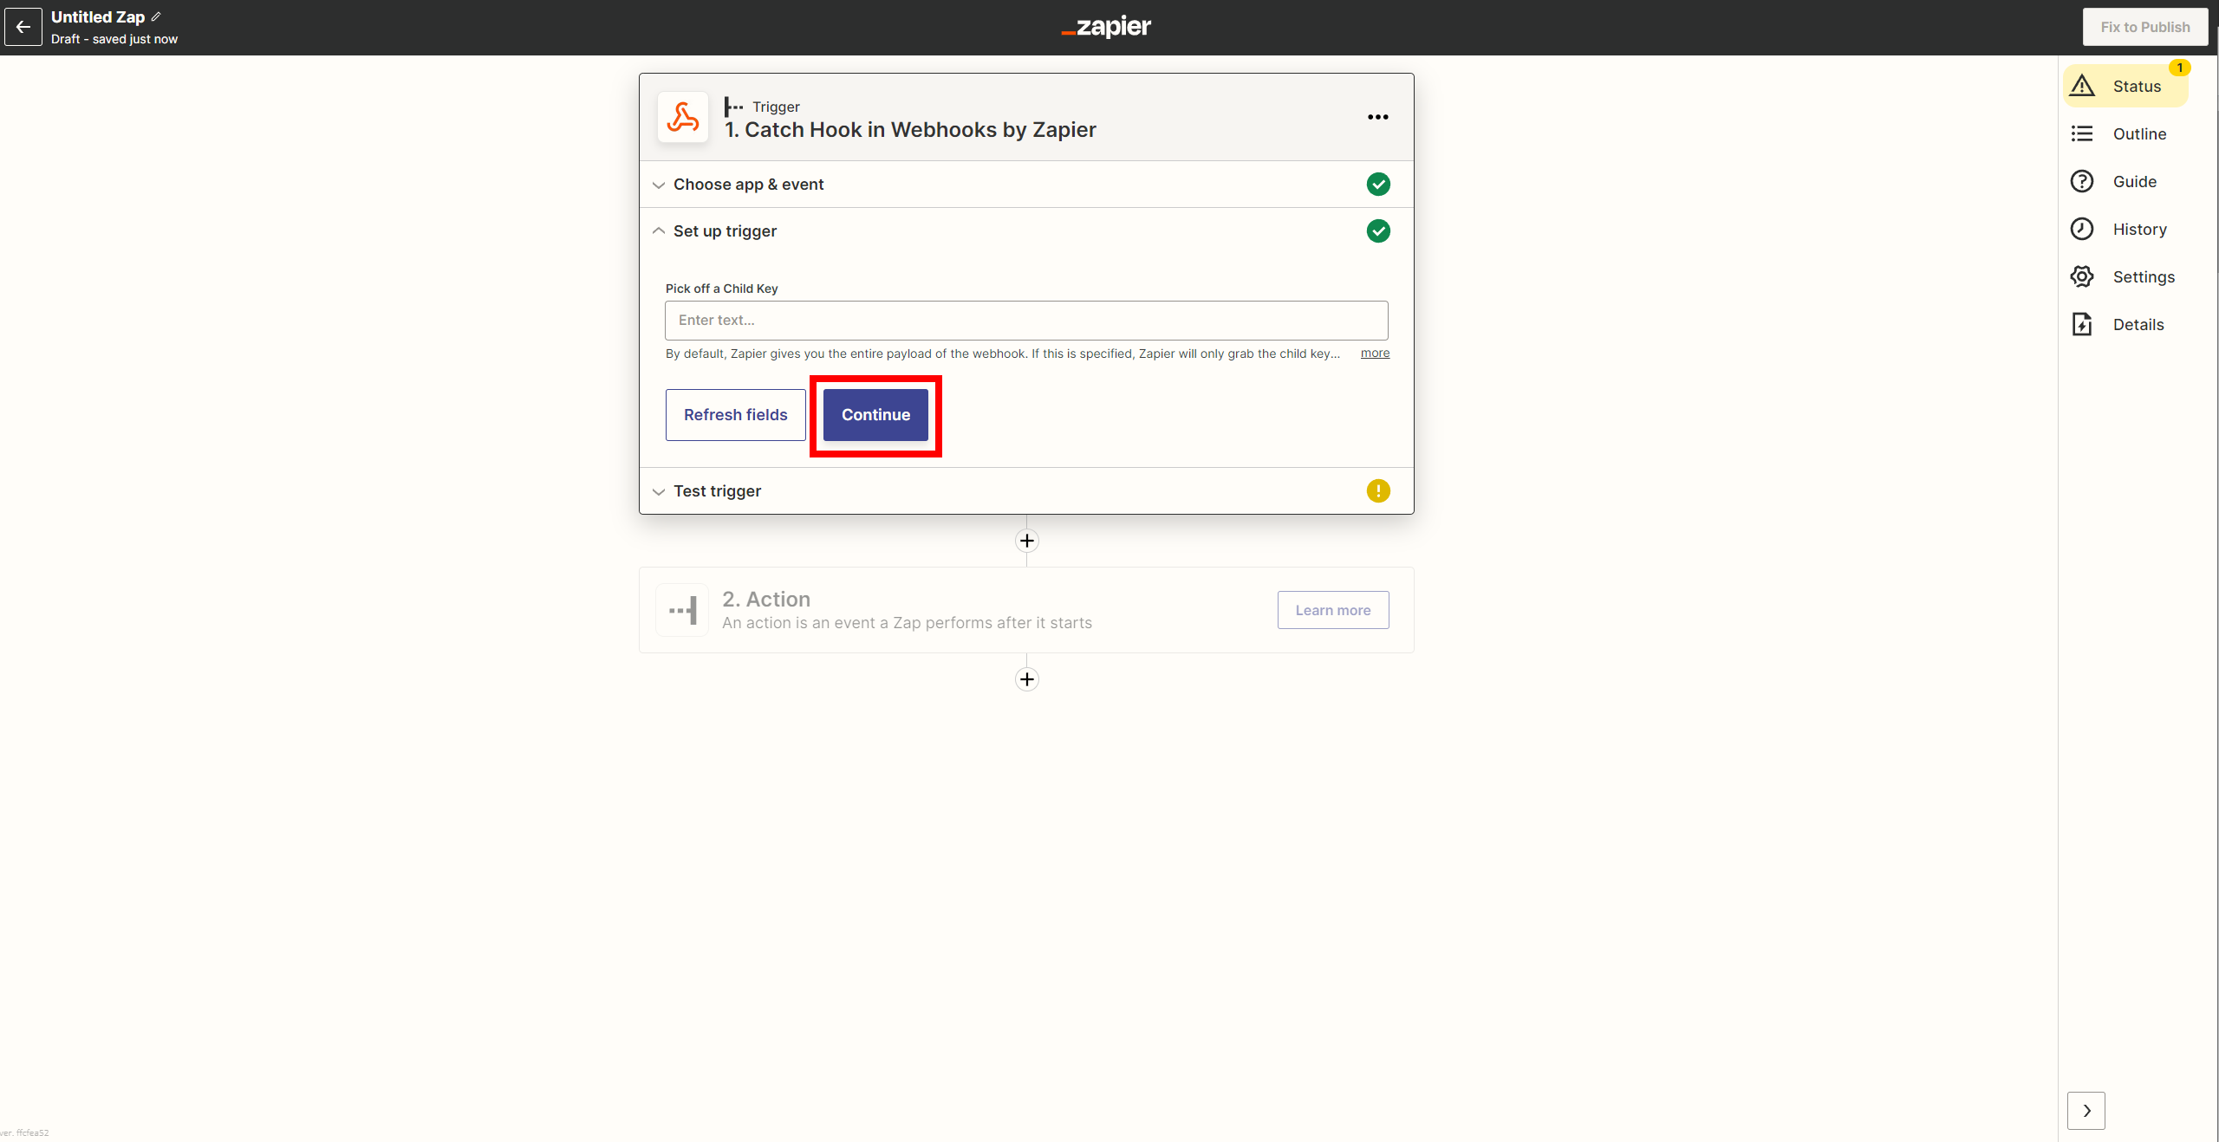Collapse the Set up trigger section
The height and width of the screenshot is (1142, 2219).
point(725,231)
